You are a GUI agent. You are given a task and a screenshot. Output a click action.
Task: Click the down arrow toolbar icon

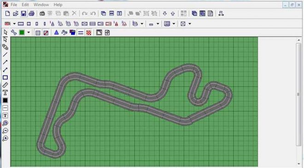(x=164, y=13)
